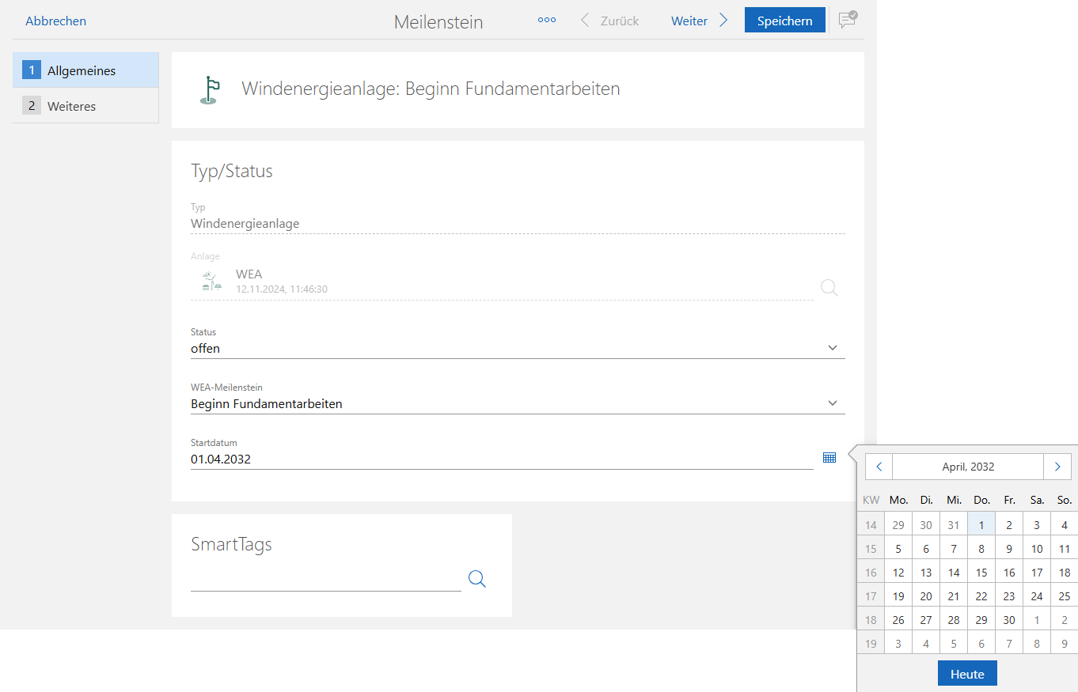Click the Speichern button
Image resolution: width=1078 pixels, height=692 pixels.
pyautogui.click(x=784, y=21)
